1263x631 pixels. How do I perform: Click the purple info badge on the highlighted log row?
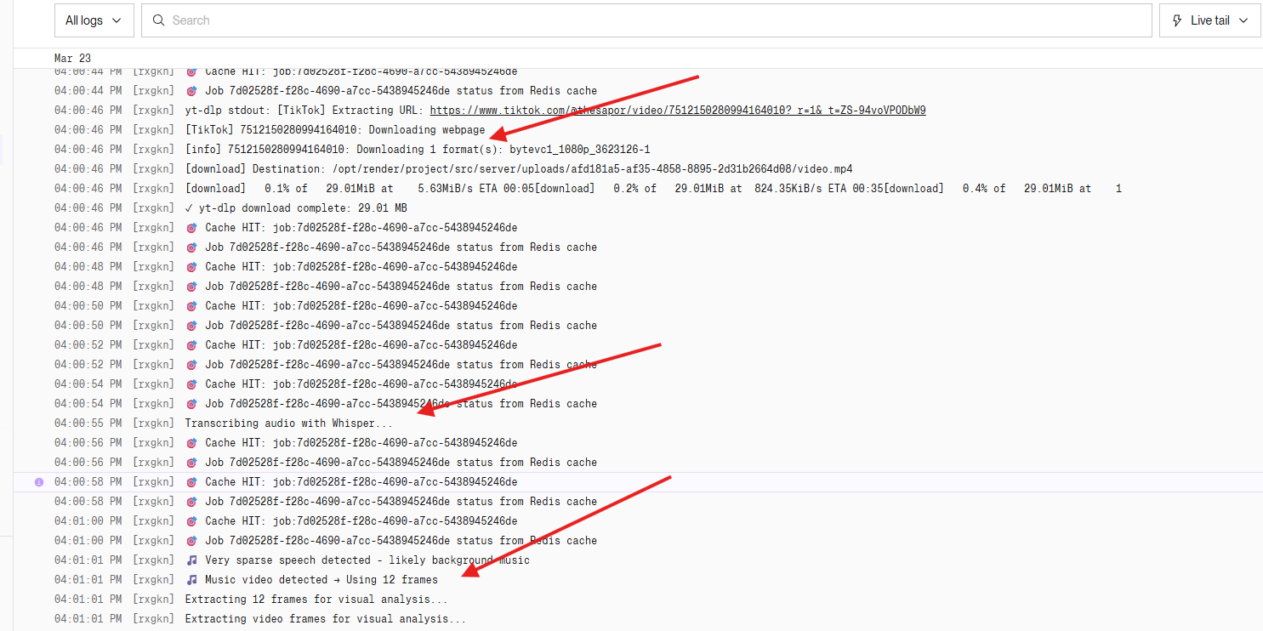click(x=39, y=481)
